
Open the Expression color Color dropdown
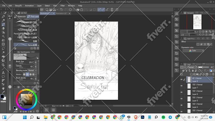193,51
